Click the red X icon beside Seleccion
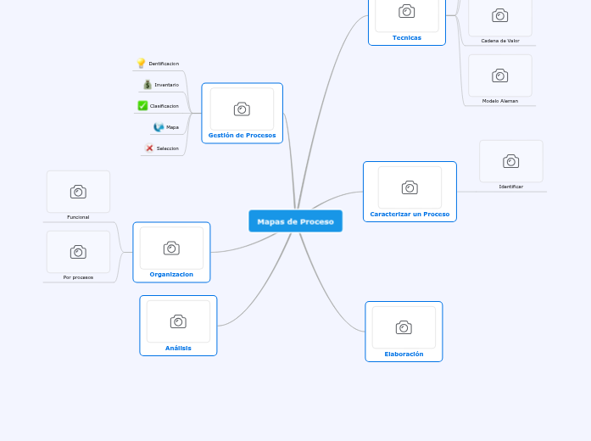 coord(149,148)
